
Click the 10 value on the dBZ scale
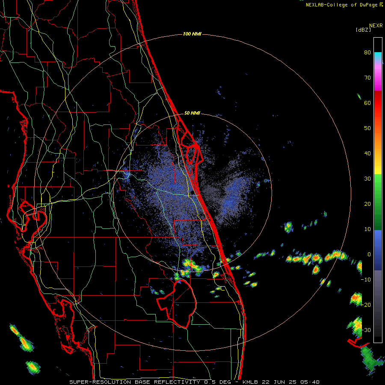[x=367, y=229]
